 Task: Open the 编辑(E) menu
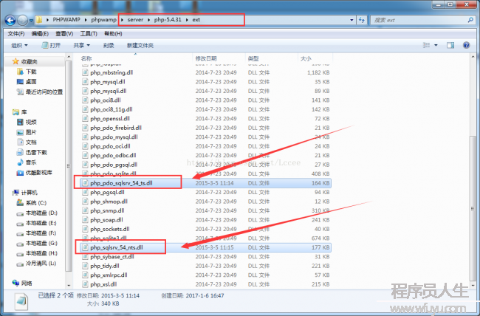tap(40, 34)
